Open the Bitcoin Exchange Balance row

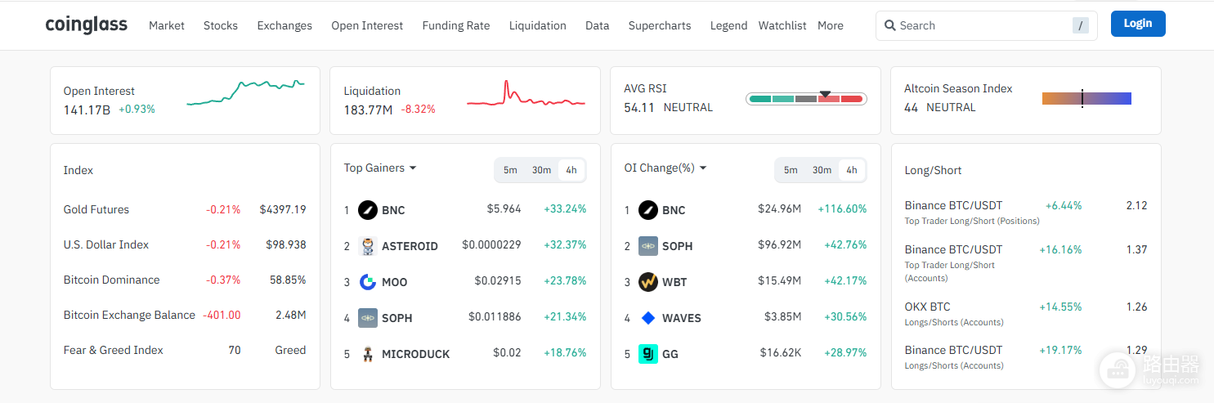coord(185,315)
